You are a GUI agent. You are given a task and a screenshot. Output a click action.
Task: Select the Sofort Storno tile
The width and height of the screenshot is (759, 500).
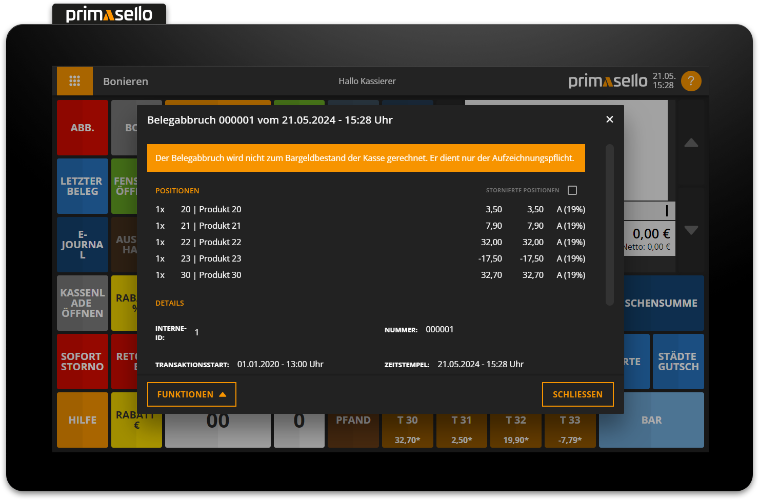[83, 362]
